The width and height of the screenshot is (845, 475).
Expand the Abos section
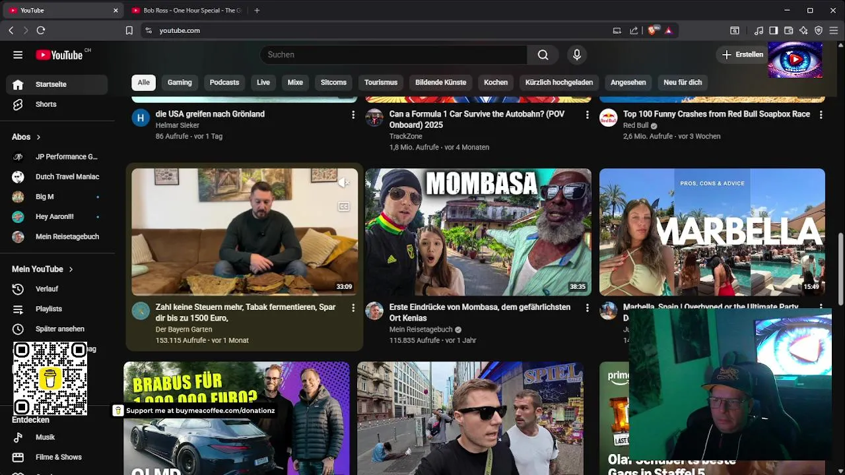pos(26,137)
